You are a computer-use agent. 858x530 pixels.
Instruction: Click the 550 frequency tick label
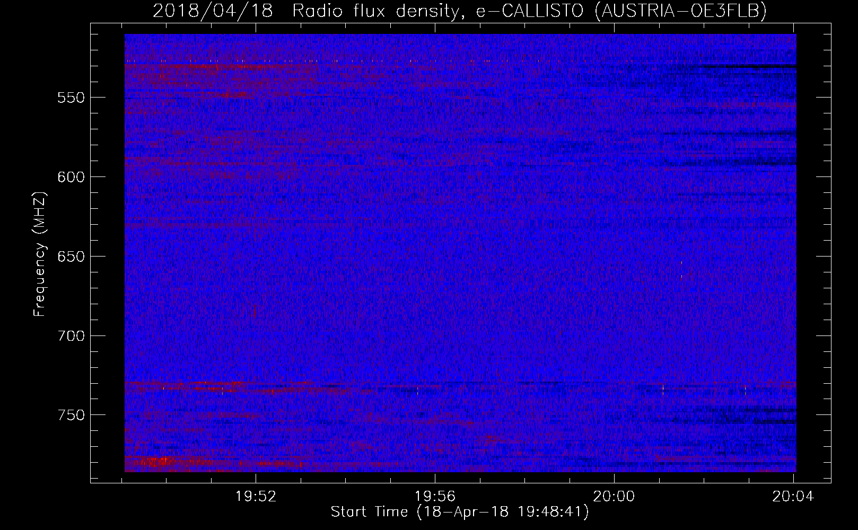pyautogui.click(x=71, y=98)
